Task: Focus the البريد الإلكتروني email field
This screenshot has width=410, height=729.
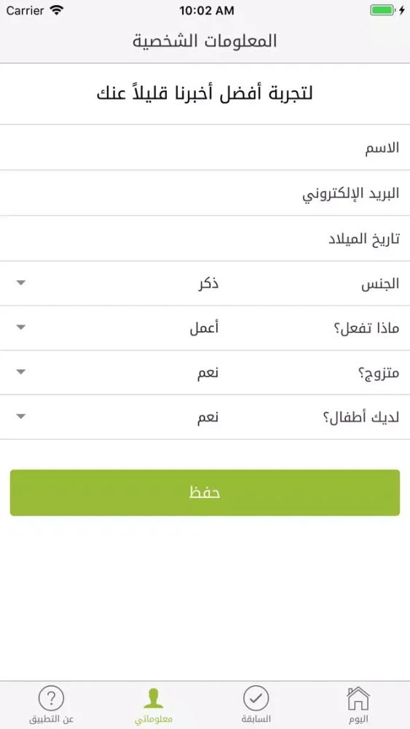Action: (x=205, y=193)
